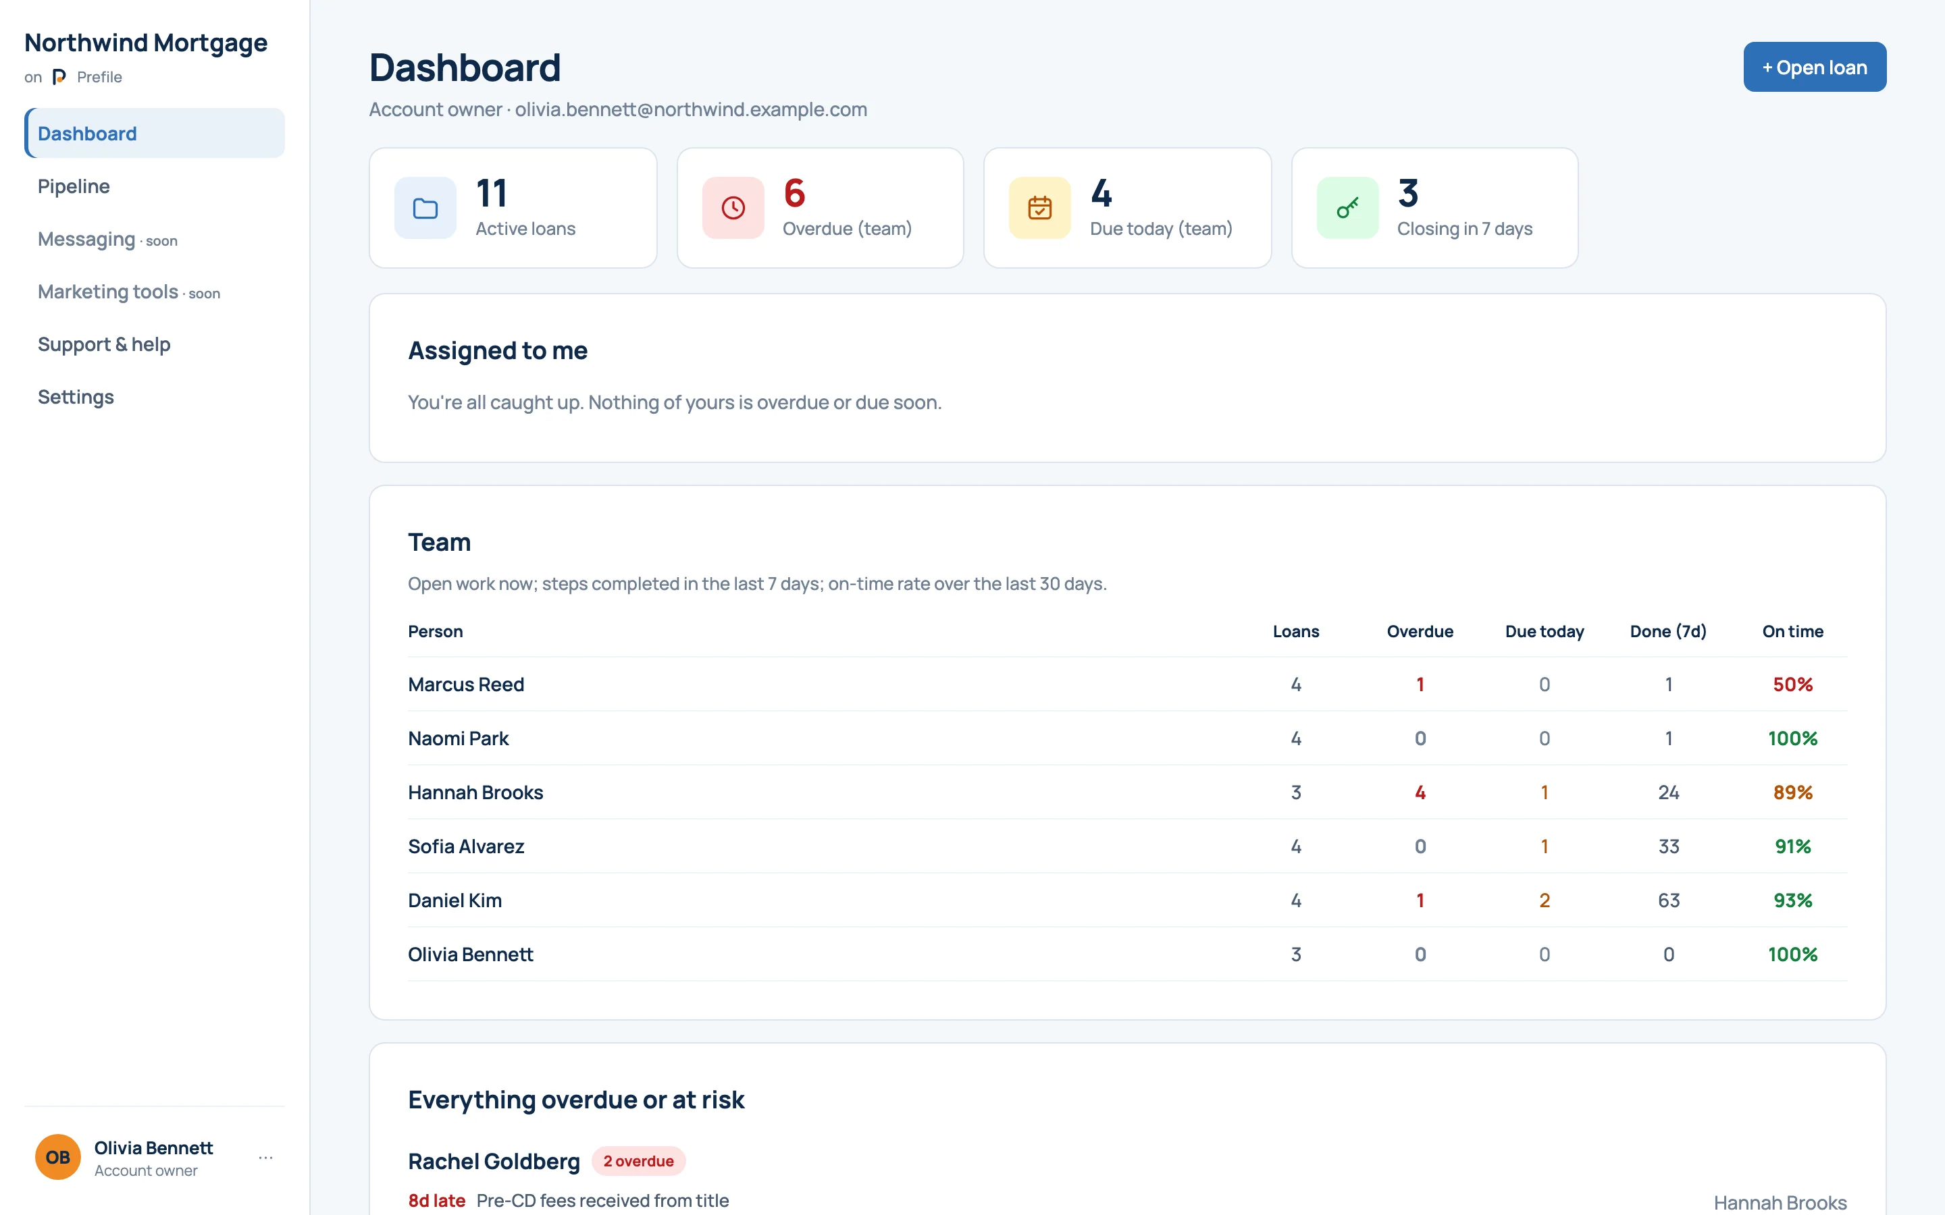This screenshot has width=1945, height=1215.
Task: Select Naomi Park in team table
Action: point(458,738)
